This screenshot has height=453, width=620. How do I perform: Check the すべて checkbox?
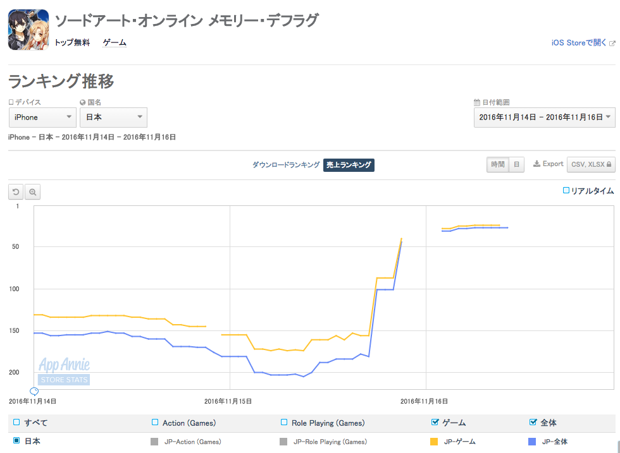tap(16, 422)
